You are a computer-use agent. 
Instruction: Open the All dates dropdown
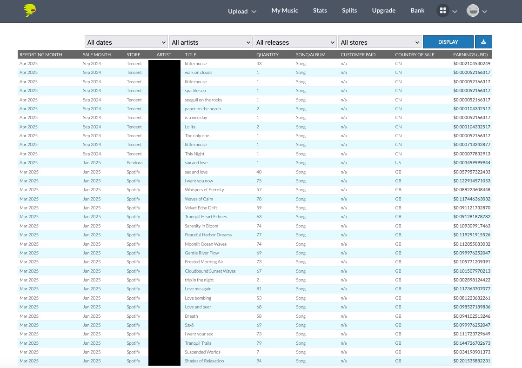click(x=126, y=42)
